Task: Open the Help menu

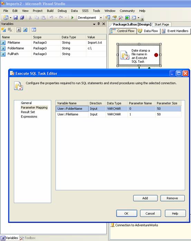Action: click(x=142, y=11)
